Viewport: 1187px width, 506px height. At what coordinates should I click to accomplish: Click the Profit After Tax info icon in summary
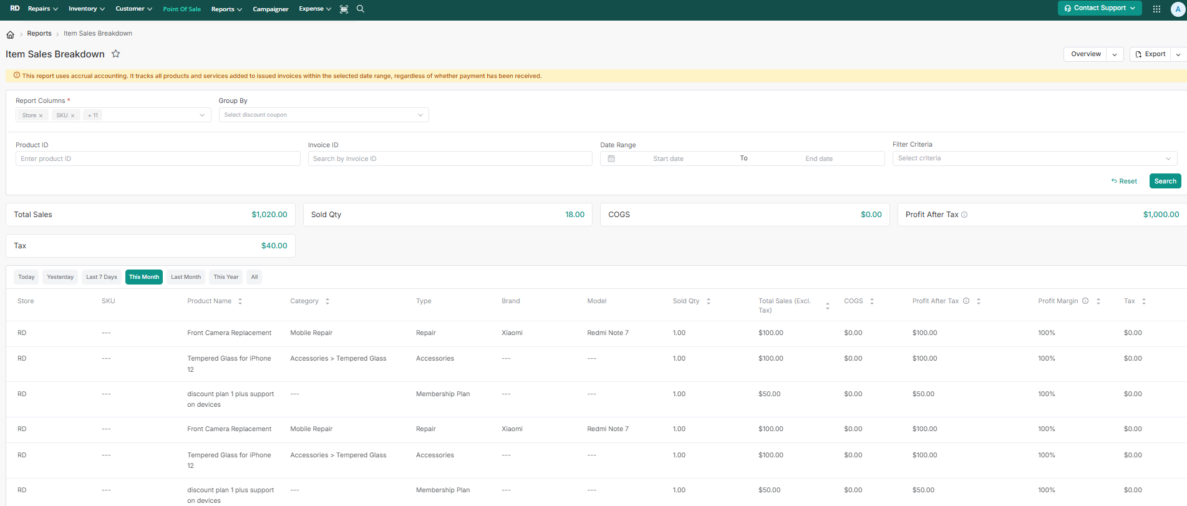[x=964, y=215]
